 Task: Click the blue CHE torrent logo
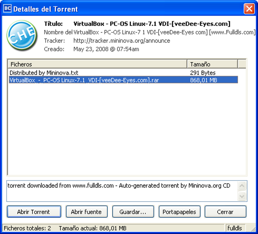22,35
